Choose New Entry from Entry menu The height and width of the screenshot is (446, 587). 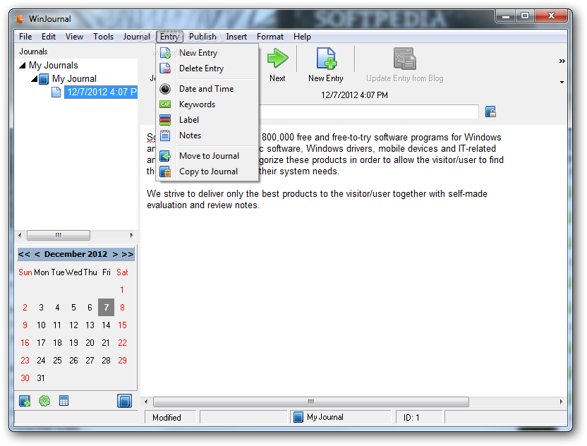(207, 53)
